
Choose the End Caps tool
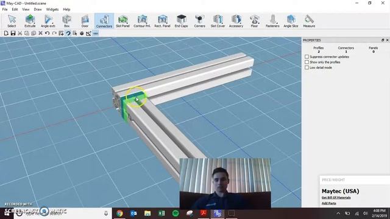(x=181, y=21)
